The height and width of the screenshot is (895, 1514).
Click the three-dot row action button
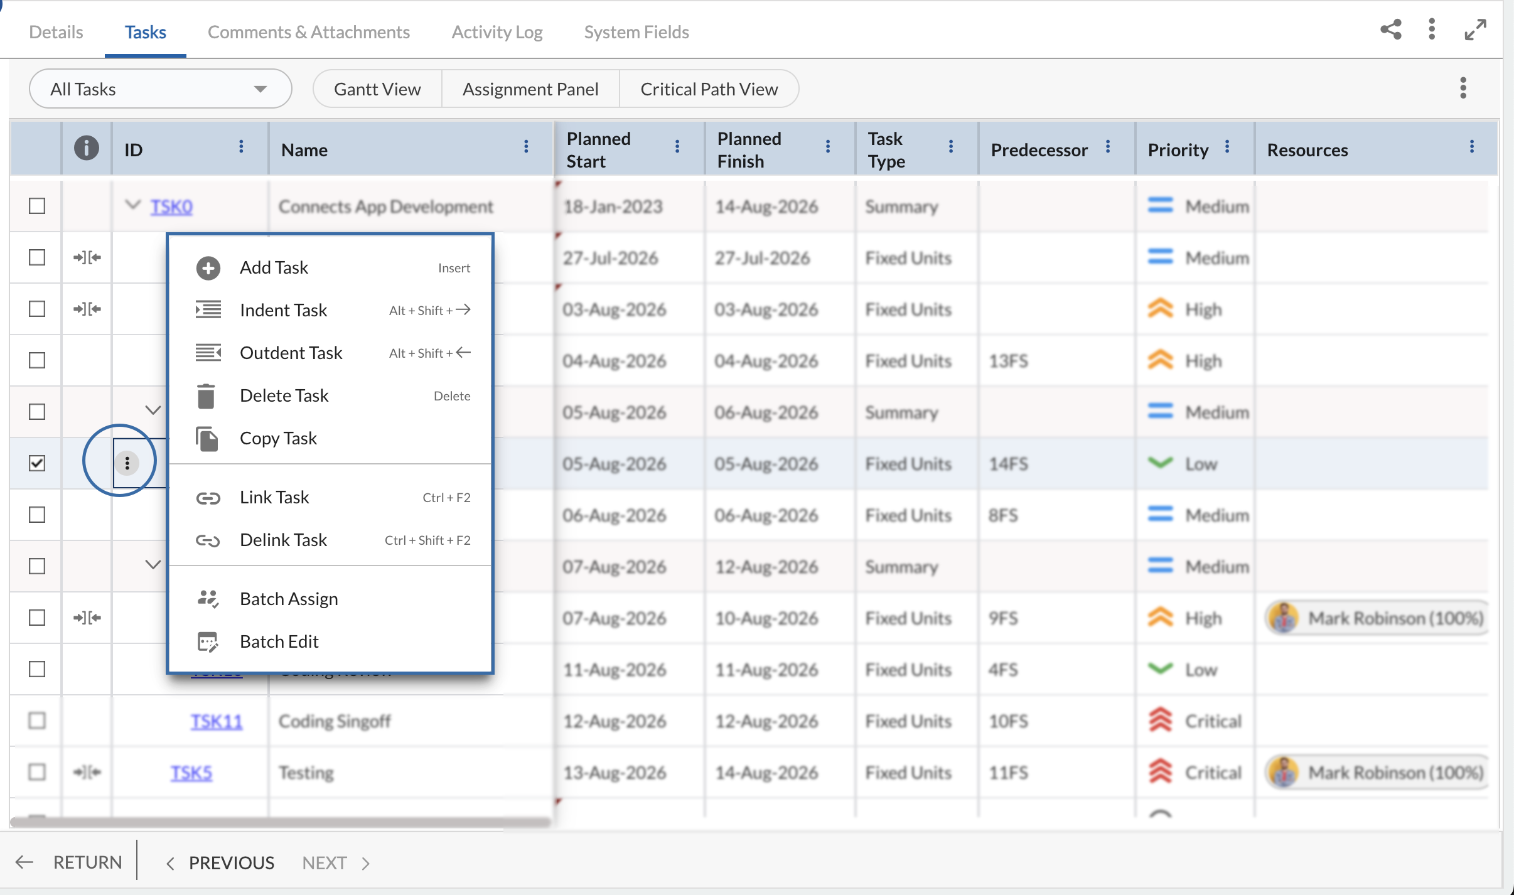pos(127,463)
